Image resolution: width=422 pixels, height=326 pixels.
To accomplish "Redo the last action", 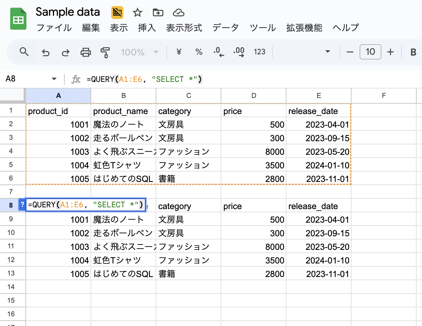I will coord(65,53).
